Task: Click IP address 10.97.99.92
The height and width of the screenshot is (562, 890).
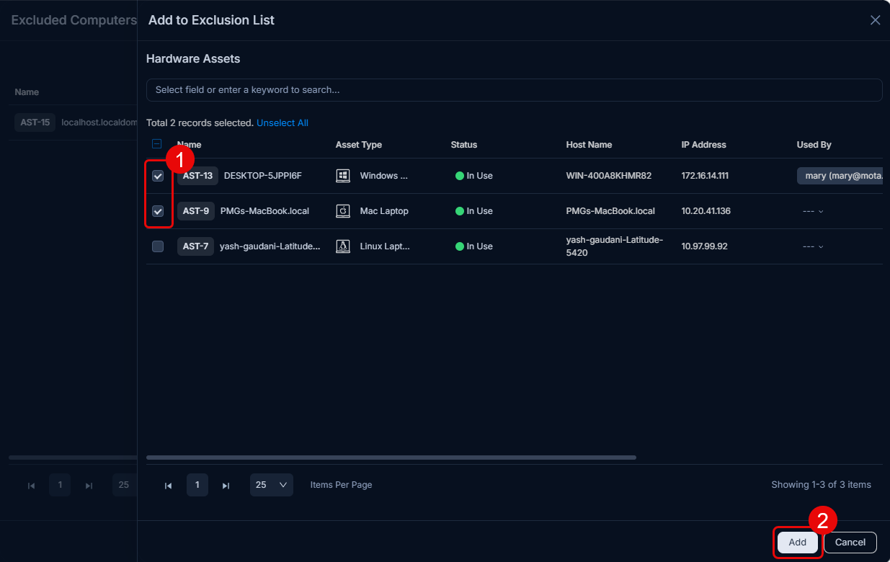Action: pos(705,246)
